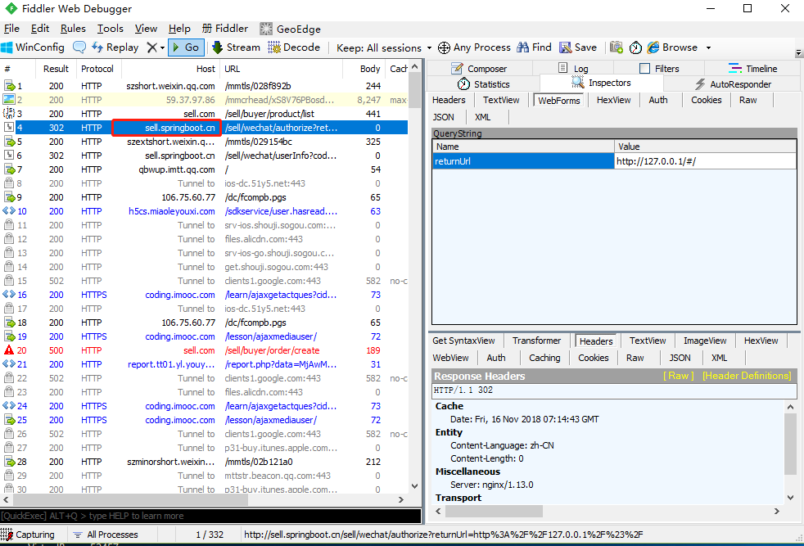Click session 10 data arrows icon
This screenshot has height=546, width=804.
tap(9, 210)
